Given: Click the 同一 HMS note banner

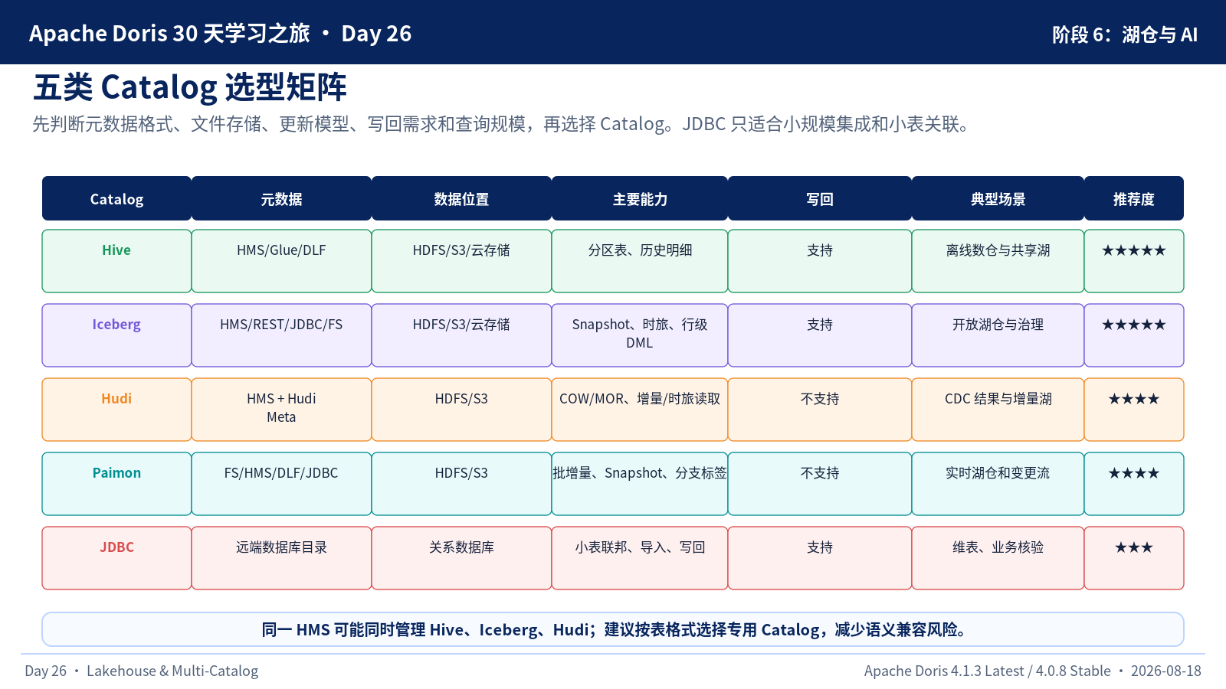Looking at the screenshot, I should point(613,629).
